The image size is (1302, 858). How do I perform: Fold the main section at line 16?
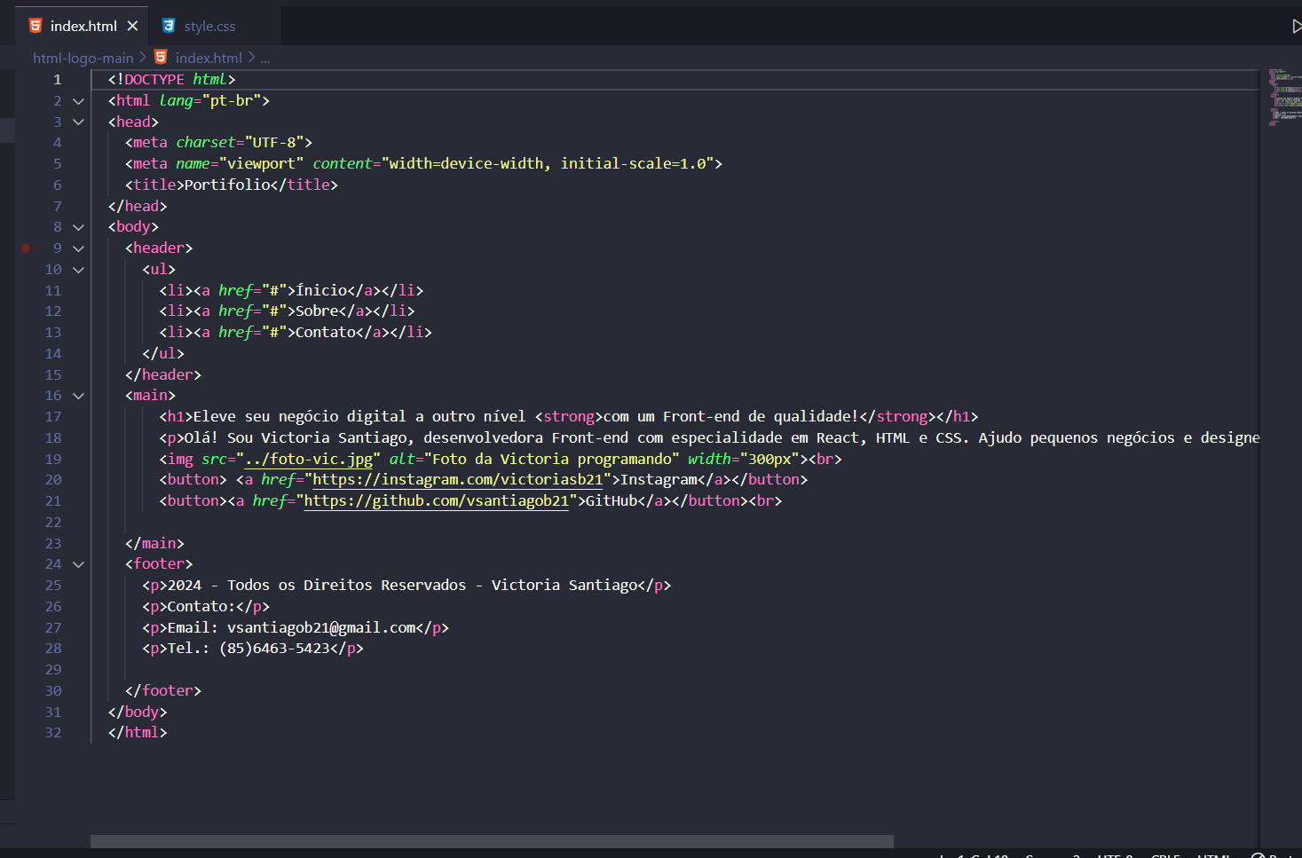point(78,396)
